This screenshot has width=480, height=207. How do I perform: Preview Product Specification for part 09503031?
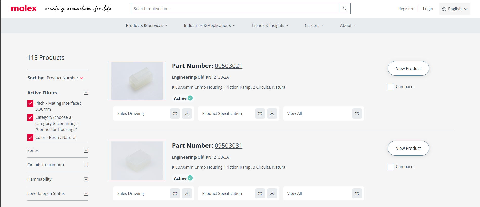point(260,193)
